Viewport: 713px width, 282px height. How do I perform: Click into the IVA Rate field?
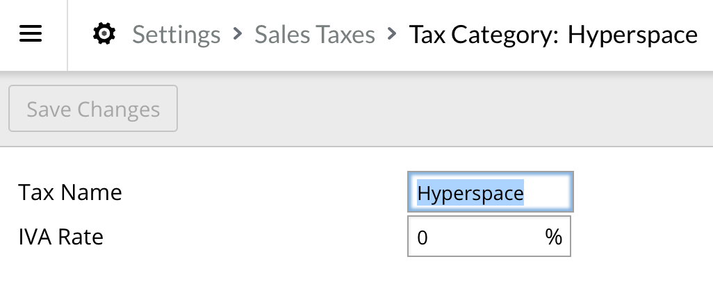480,238
